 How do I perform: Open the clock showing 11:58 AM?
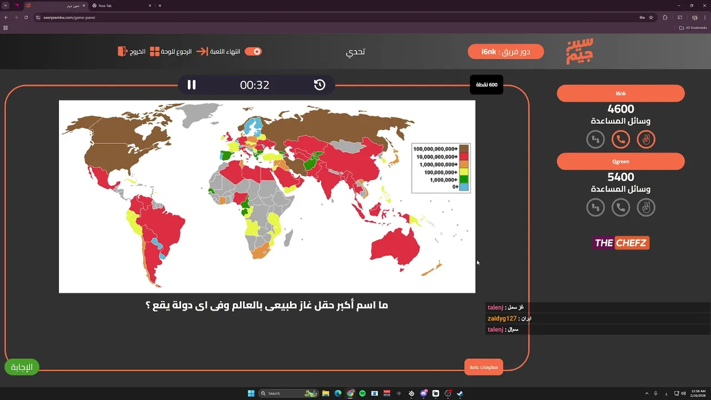point(697,393)
